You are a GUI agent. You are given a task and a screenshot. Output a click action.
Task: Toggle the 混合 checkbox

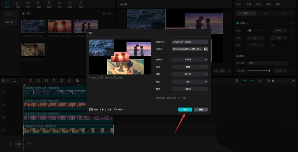point(238,56)
